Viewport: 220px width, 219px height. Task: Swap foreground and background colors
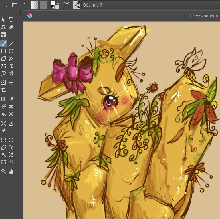point(57,3)
